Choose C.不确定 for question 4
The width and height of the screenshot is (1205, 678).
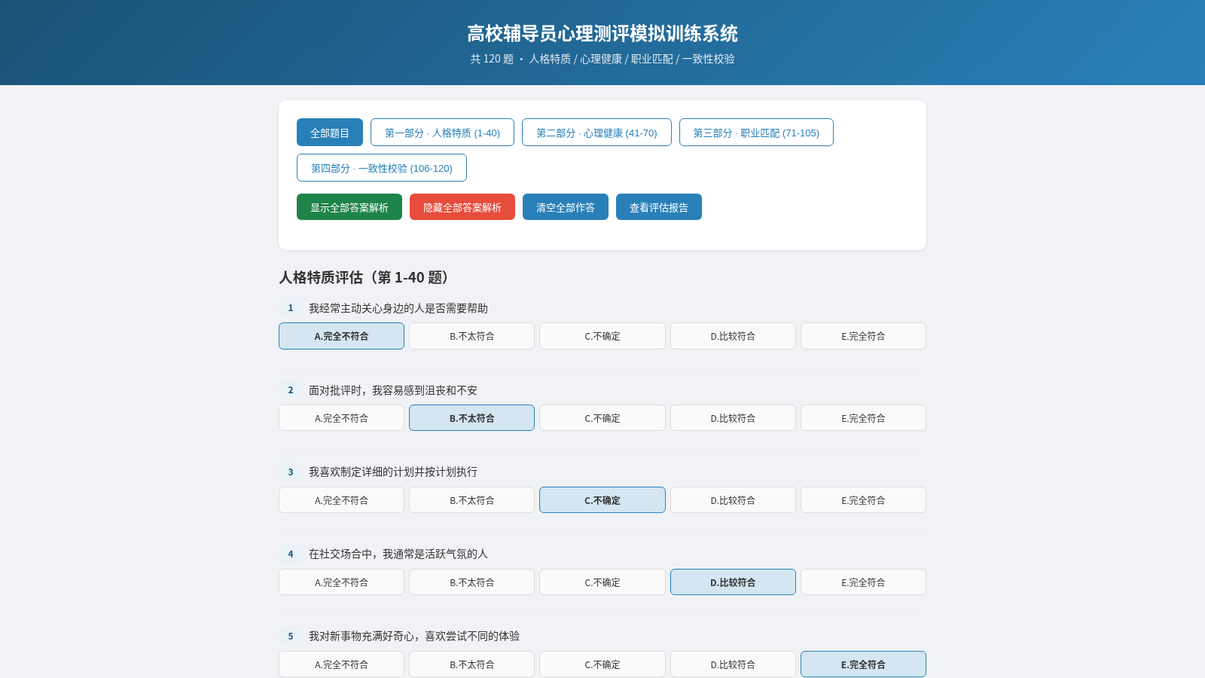pos(602,582)
